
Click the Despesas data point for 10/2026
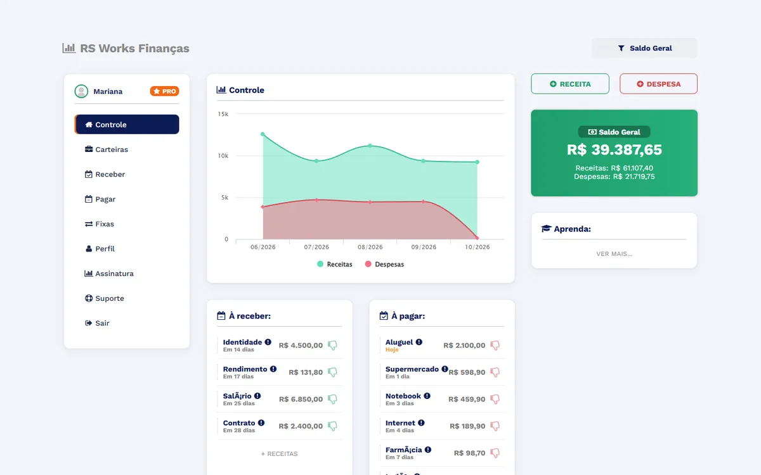point(477,238)
